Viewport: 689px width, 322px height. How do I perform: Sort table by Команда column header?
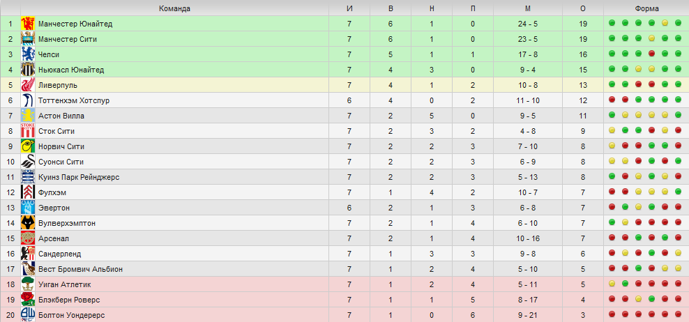tap(174, 8)
